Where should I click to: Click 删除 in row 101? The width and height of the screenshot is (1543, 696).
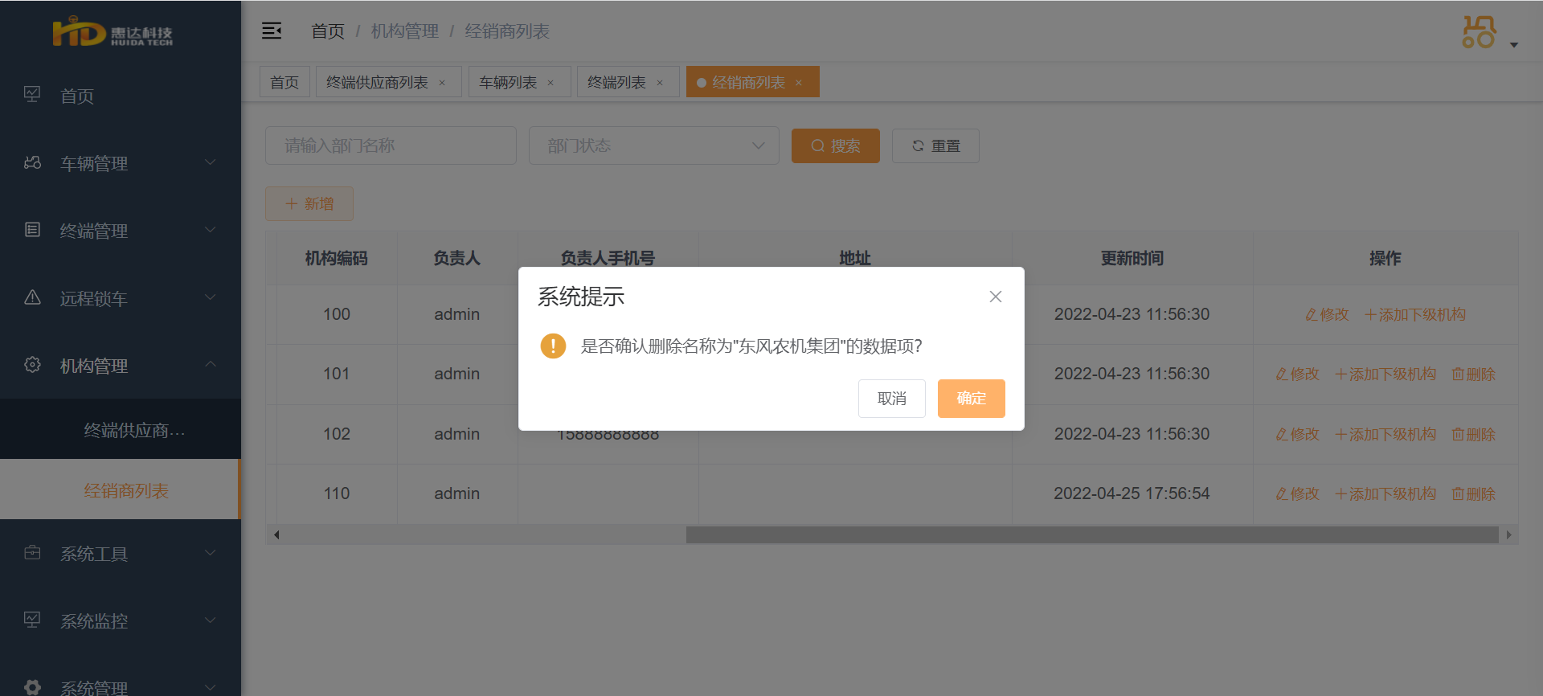tap(1473, 374)
